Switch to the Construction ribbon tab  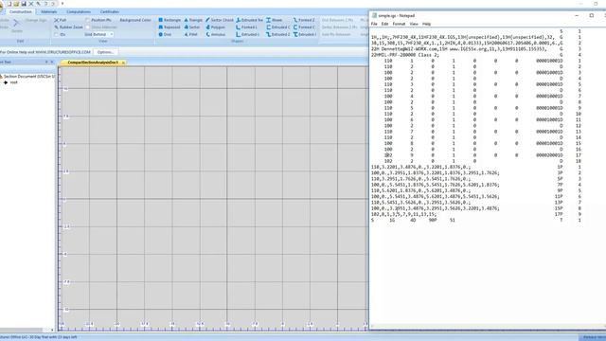pyautogui.click(x=21, y=12)
